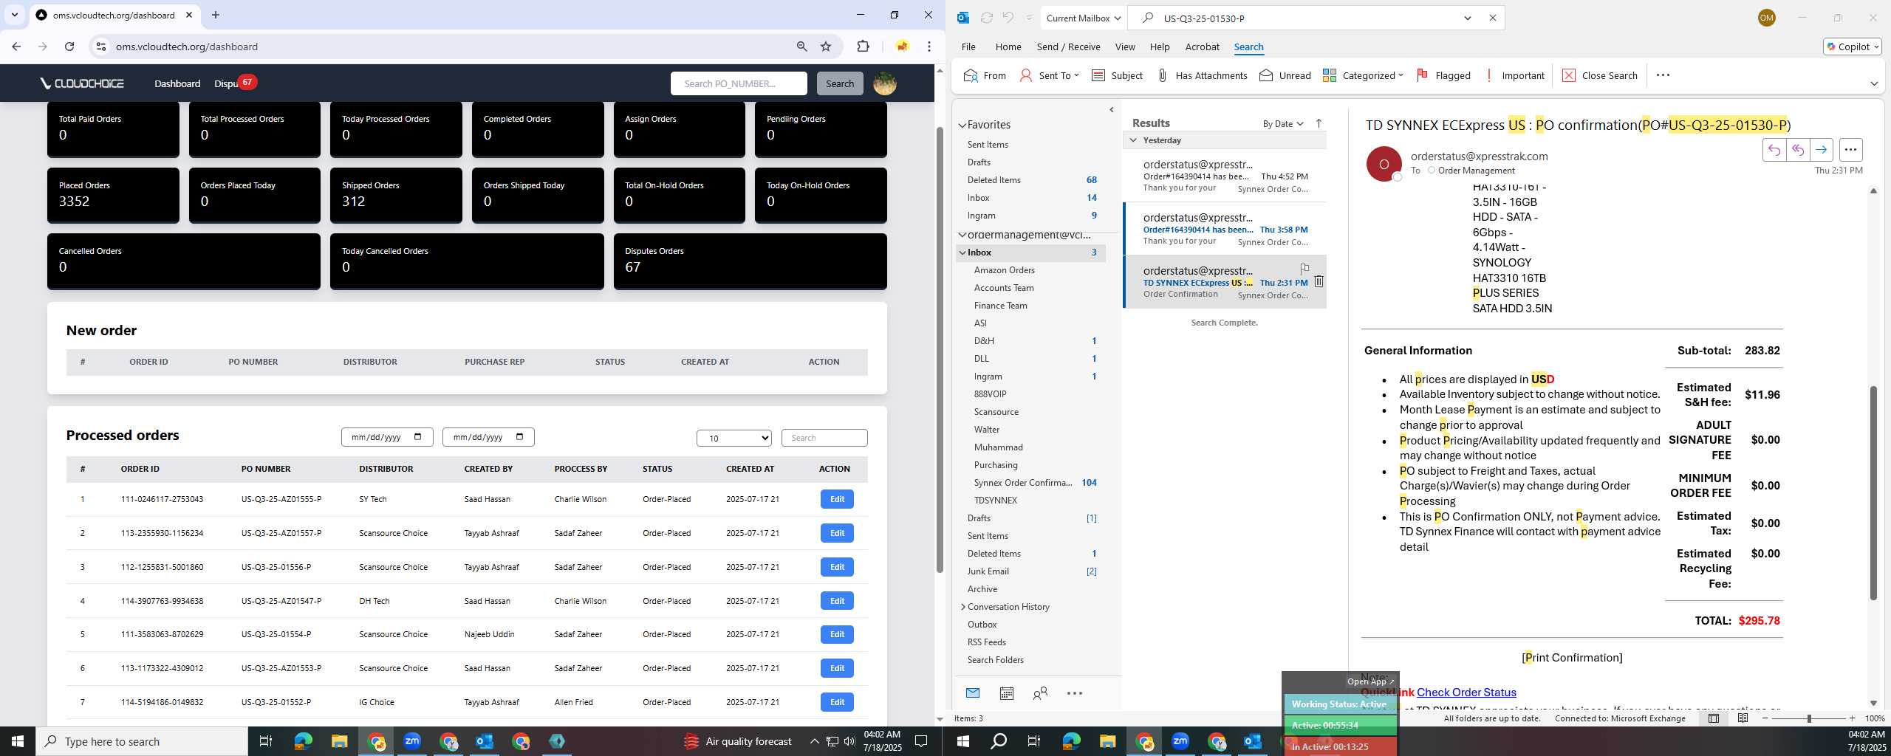Switch to Send / Receive tab
1891x756 pixels.
1068,47
